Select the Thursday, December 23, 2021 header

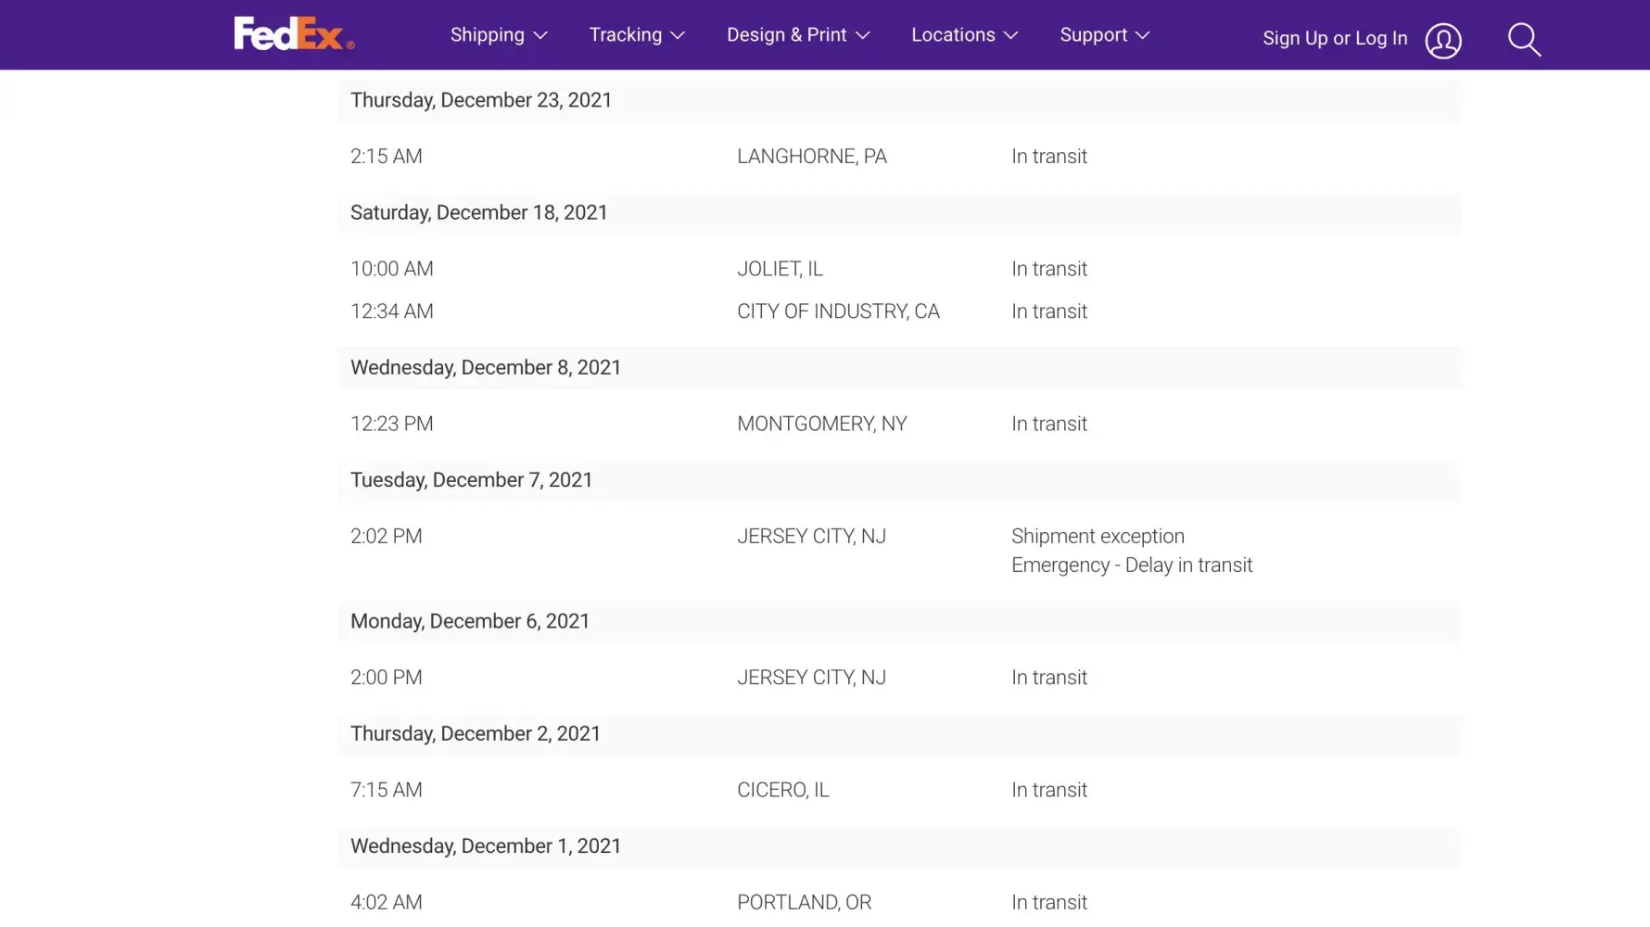coord(481,100)
